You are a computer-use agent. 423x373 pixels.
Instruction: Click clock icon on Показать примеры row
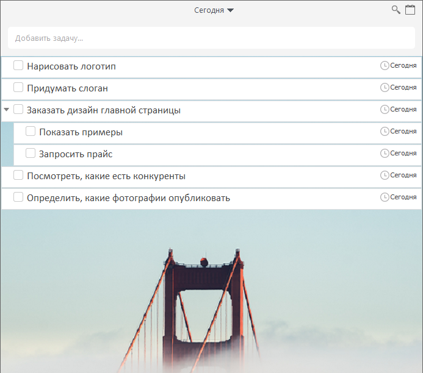click(x=385, y=132)
